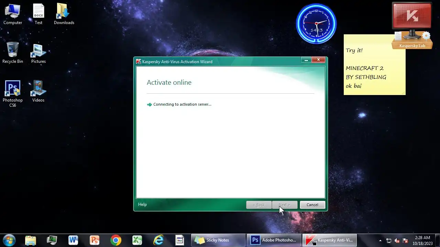The width and height of the screenshot is (440, 247).
Task: Select the Test DOCX file icon
Action: click(38, 14)
